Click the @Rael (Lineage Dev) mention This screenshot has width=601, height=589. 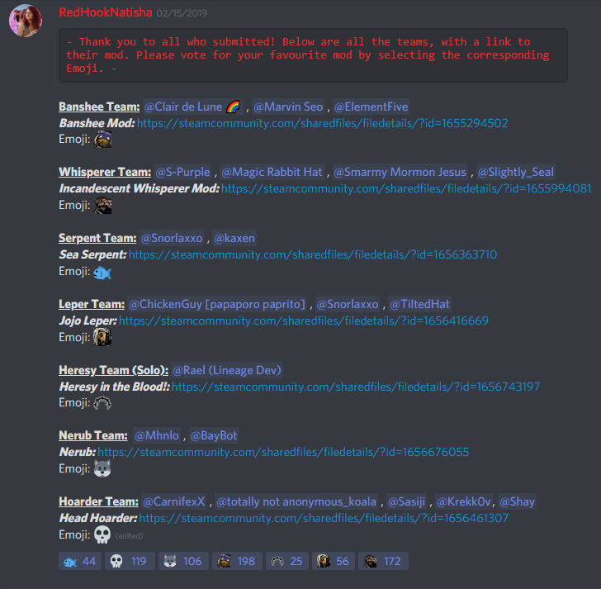227,370
